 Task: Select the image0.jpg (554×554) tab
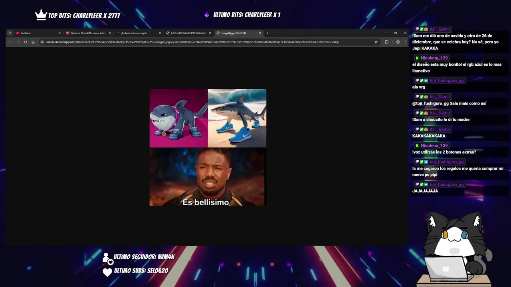pos(238,33)
